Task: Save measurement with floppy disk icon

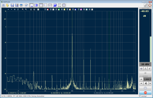Action: (x=12, y=5)
